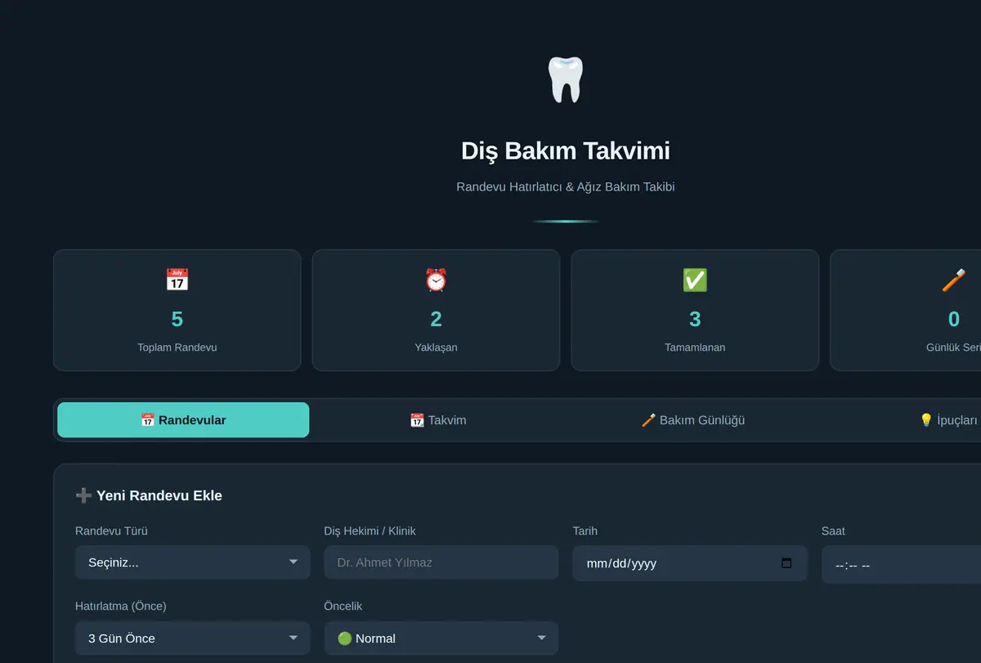Switch to the Randevular tab
Image resolution: width=981 pixels, height=663 pixels.
point(183,420)
